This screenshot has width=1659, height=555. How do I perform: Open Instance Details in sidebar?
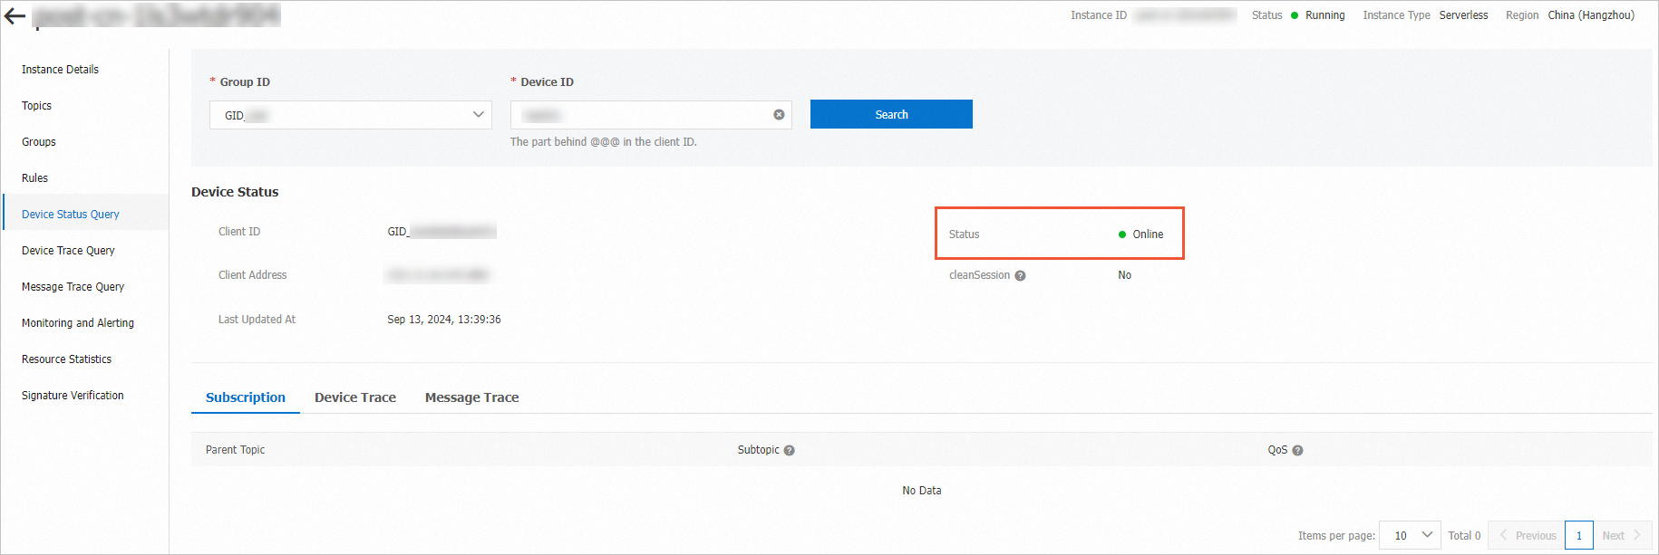point(60,70)
